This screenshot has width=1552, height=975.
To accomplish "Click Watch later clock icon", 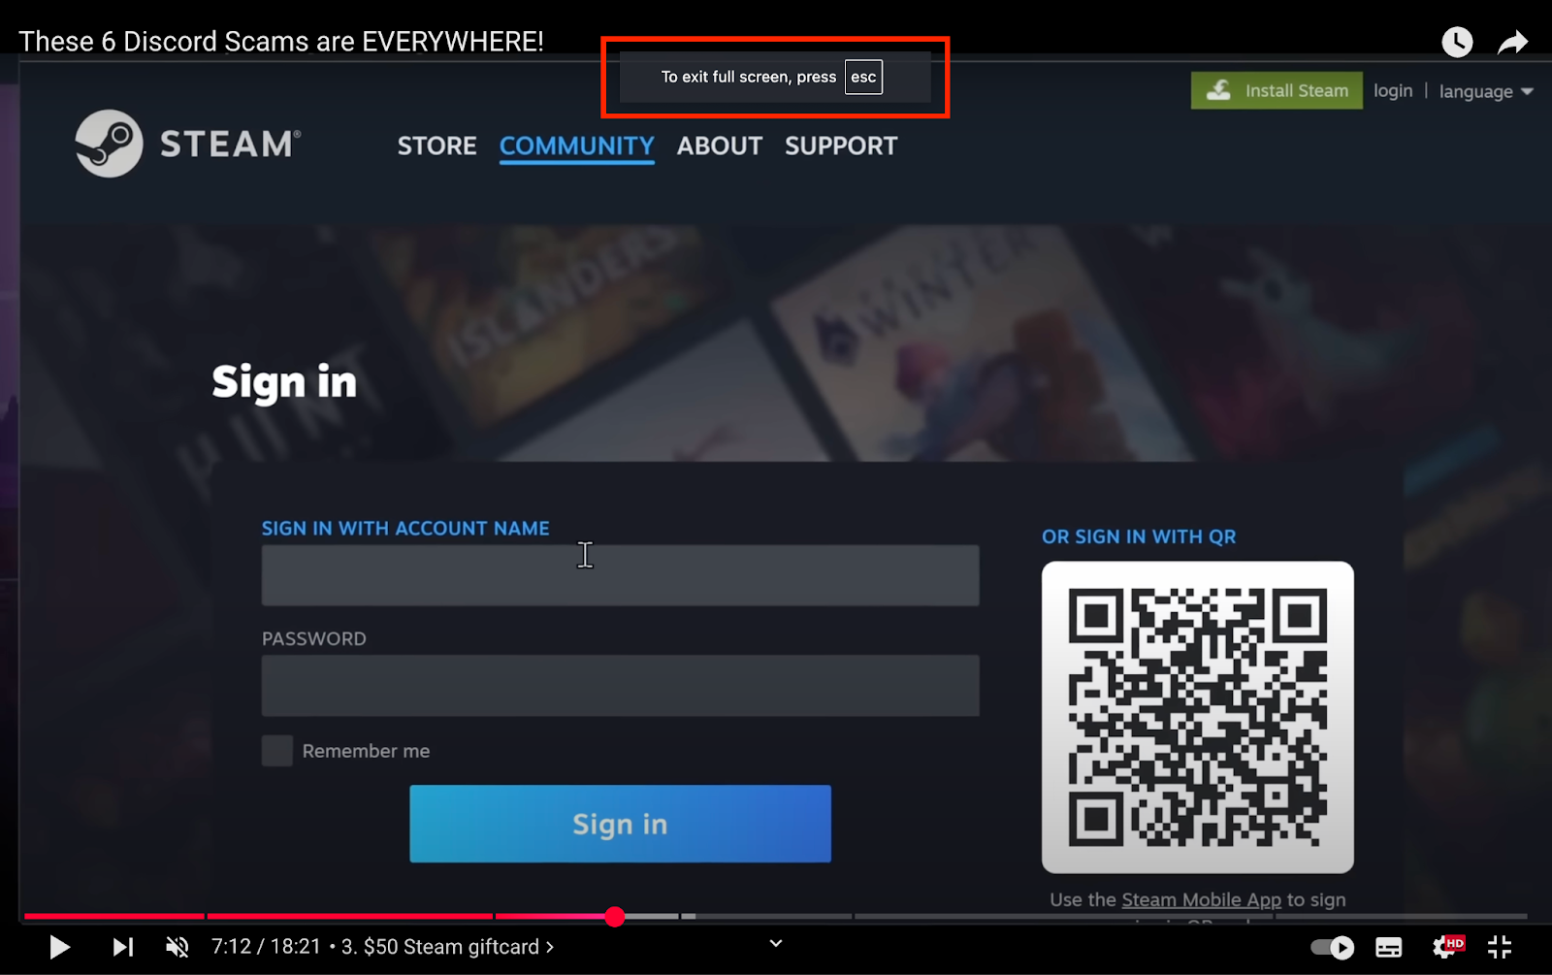I will click(x=1457, y=42).
